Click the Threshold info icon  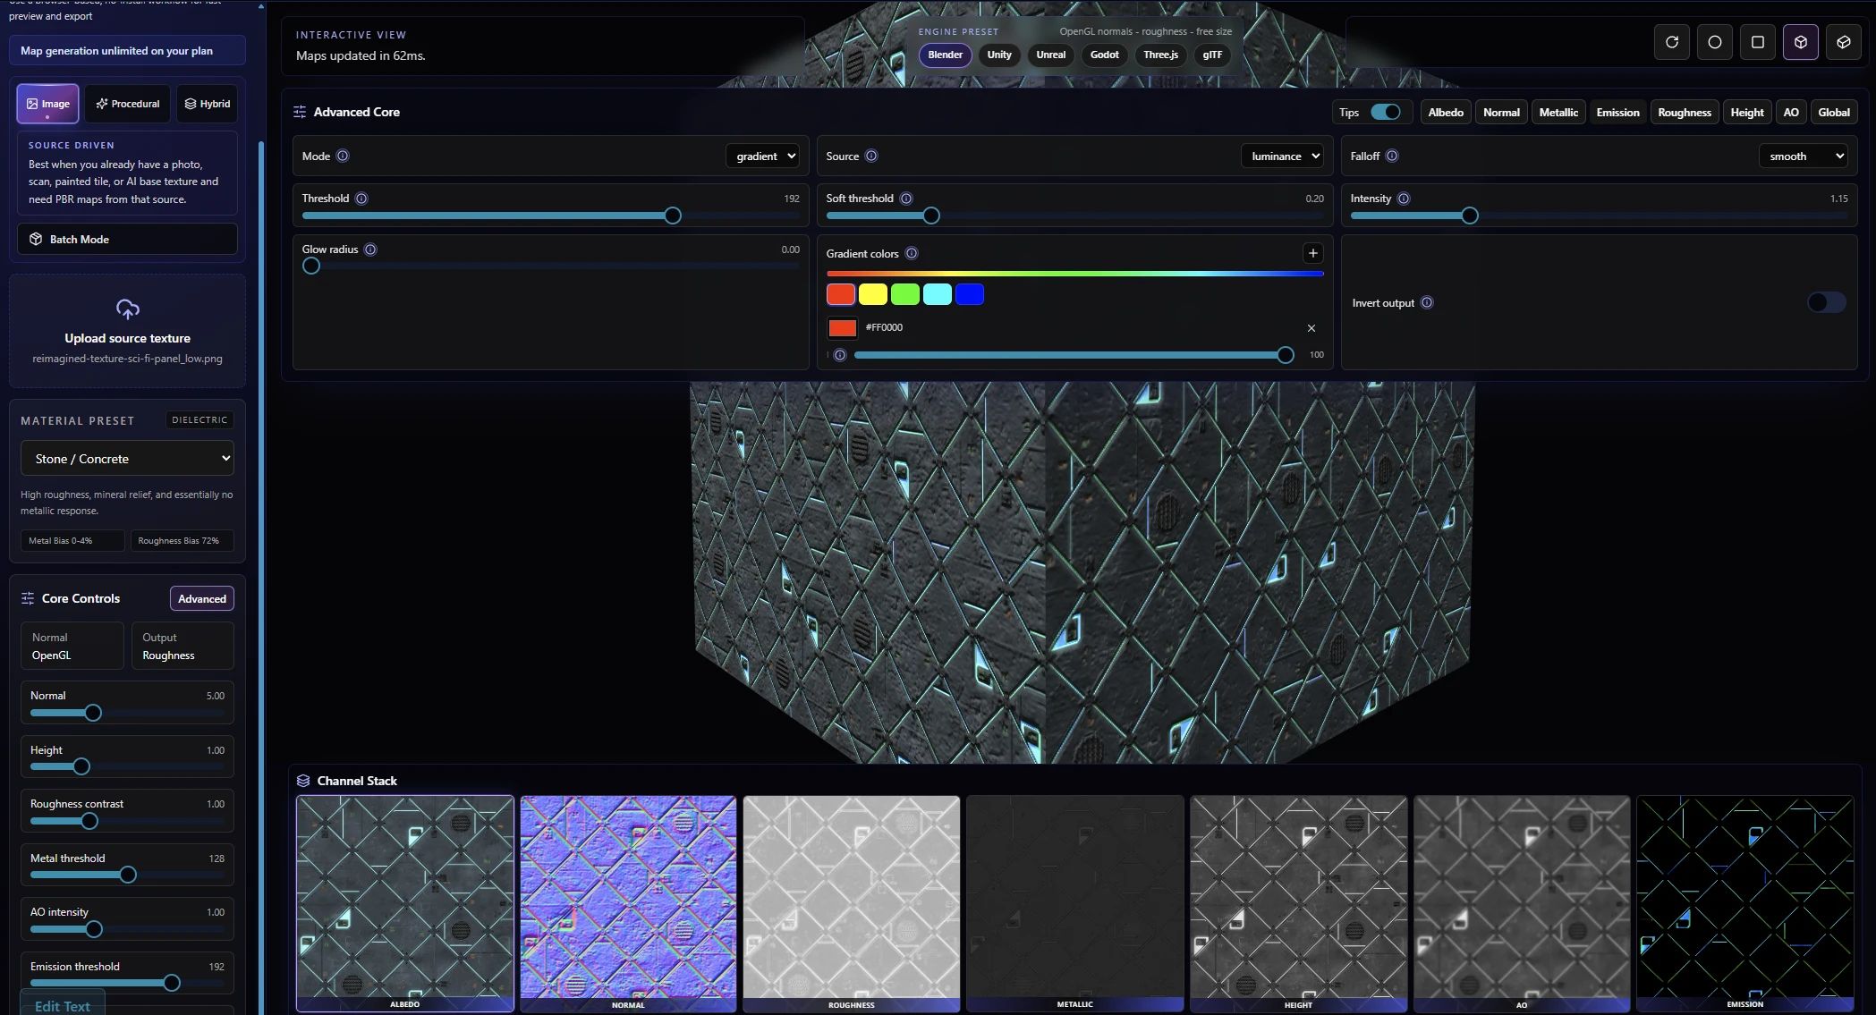click(x=361, y=199)
